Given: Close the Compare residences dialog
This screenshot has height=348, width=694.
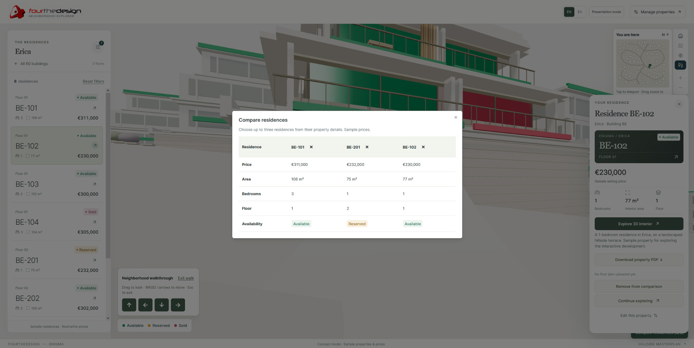Looking at the screenshot, I should click(x=455, y=117).
